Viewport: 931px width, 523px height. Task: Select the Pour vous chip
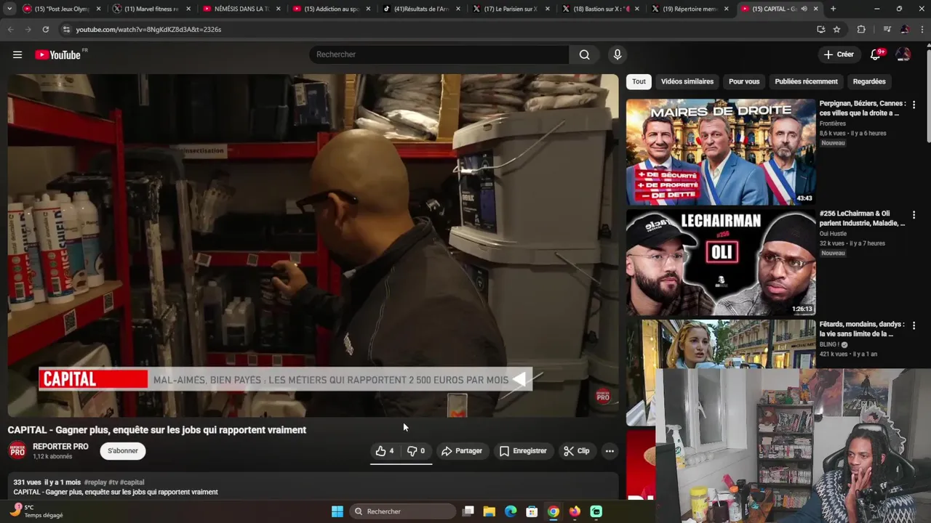pyautogui.click(x=744, y=81)
